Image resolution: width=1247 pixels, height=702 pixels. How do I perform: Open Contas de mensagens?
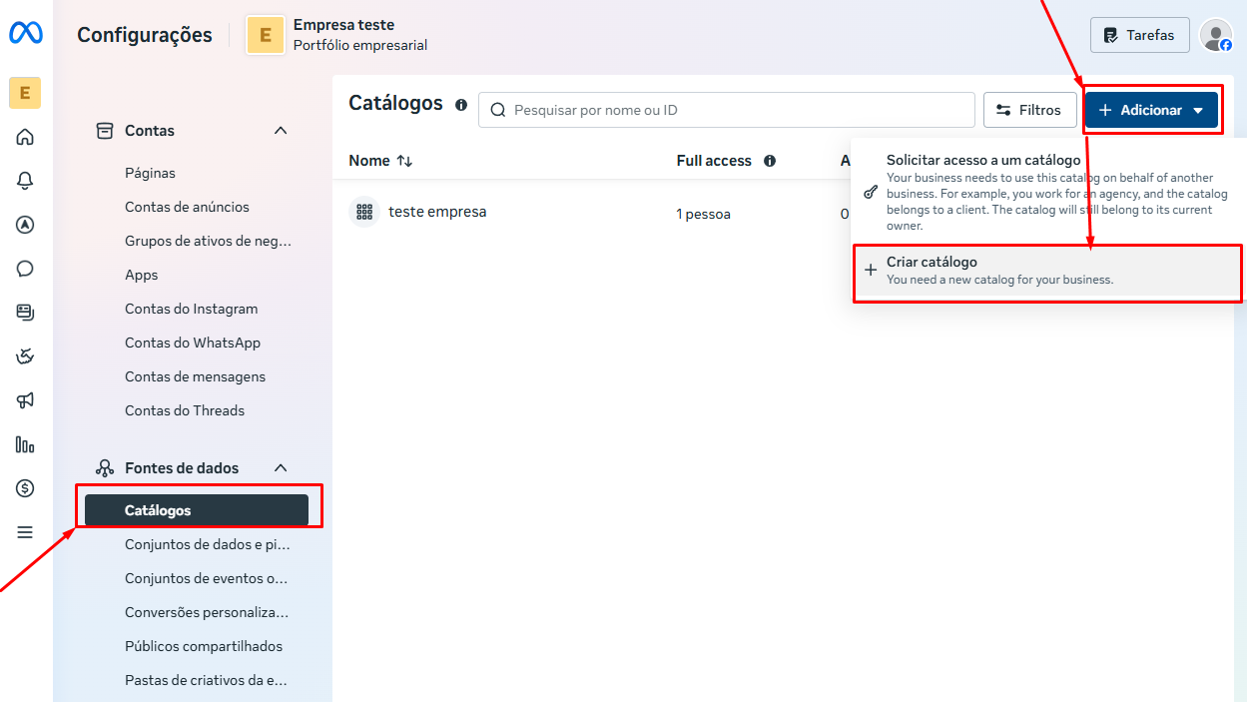(x=195, y=376)
